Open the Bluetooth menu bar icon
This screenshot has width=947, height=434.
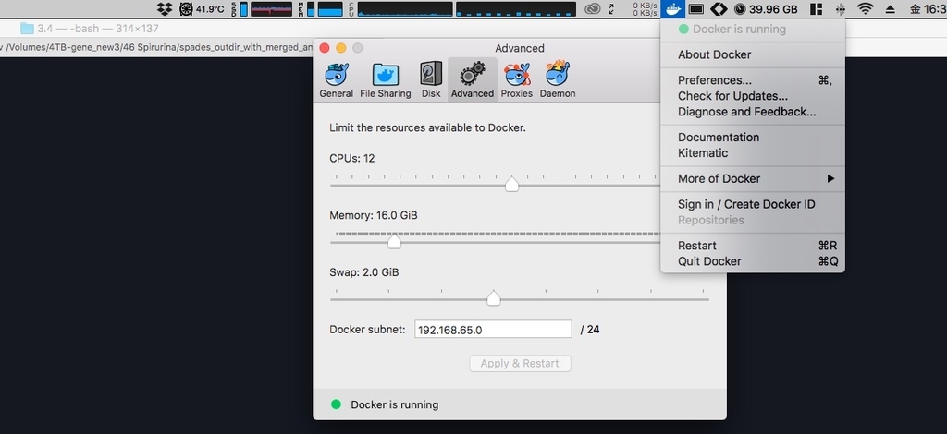coord(840,9)
